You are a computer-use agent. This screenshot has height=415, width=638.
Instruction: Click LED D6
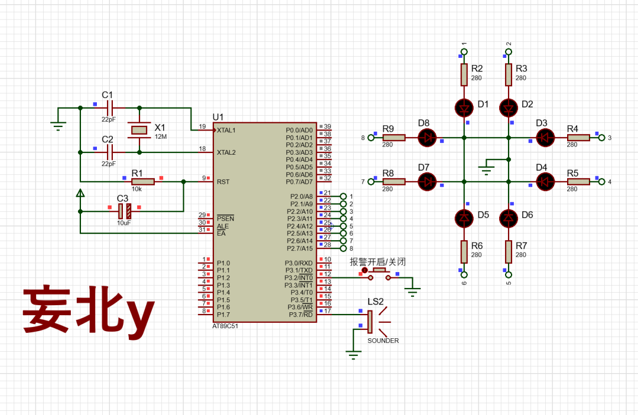508,218
